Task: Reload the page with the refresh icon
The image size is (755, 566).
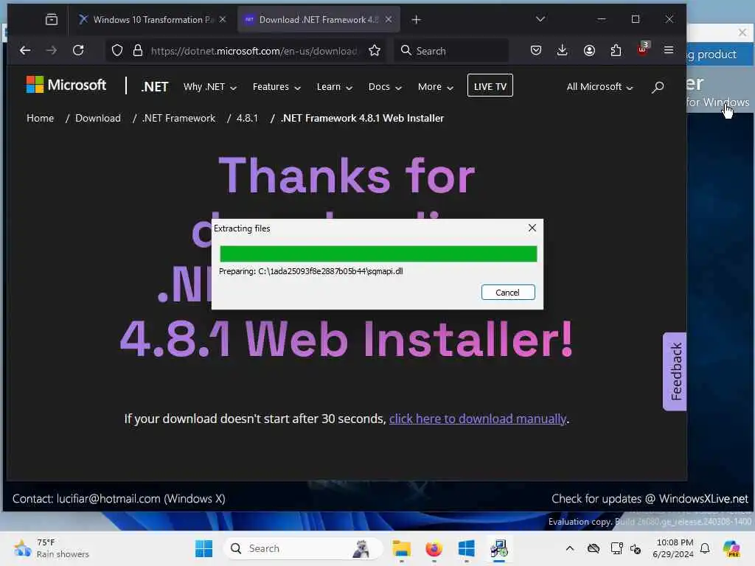Action: coord(78,50)
